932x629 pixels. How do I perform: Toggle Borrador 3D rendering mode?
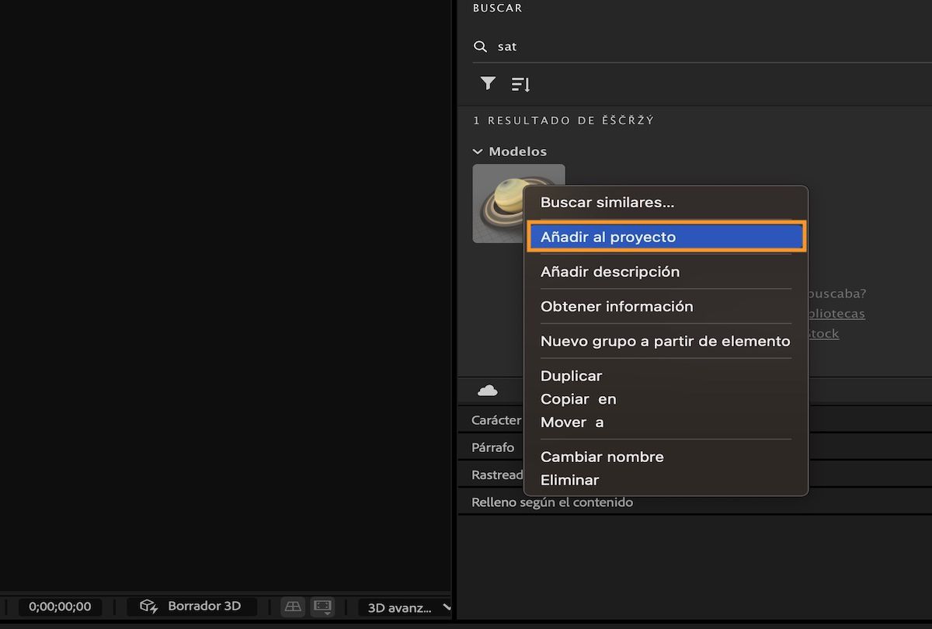coord(191,606)
